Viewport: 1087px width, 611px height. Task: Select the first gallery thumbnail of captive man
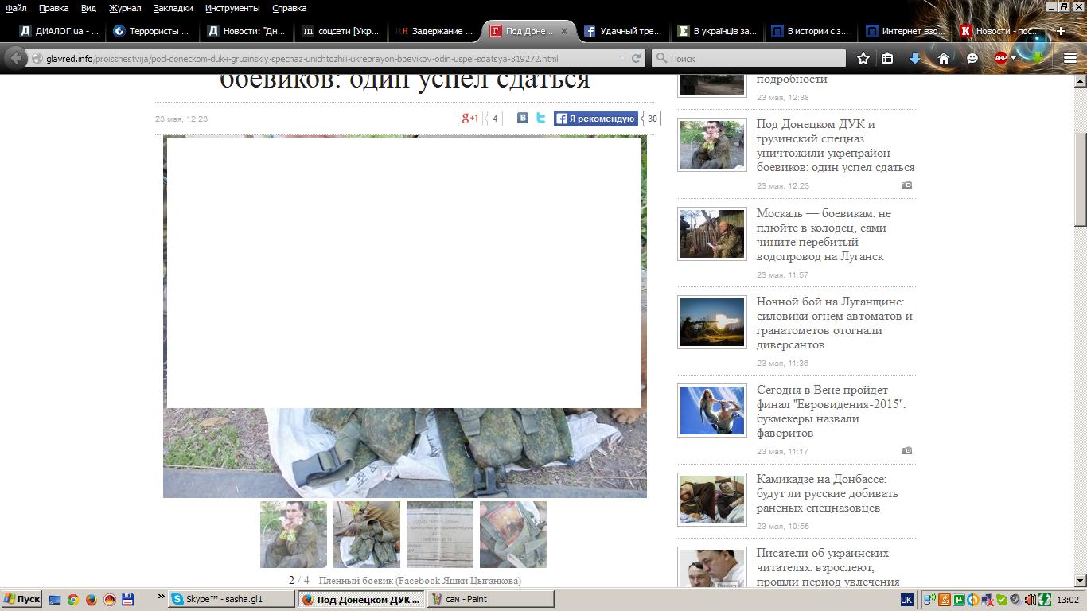pyautogui.click(x=294, y=534)
